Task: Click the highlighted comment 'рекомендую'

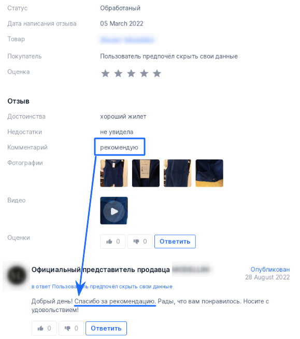Action: [x=119, y=147]
